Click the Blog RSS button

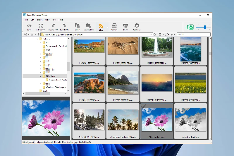click(101, 26)
